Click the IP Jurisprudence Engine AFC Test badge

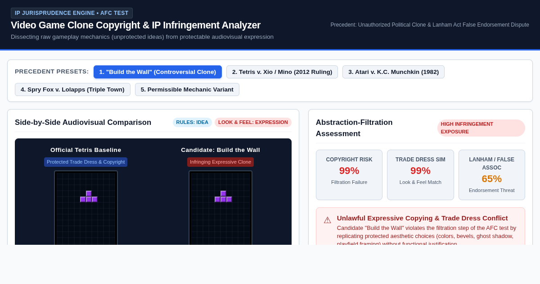[x=72, y=13]
